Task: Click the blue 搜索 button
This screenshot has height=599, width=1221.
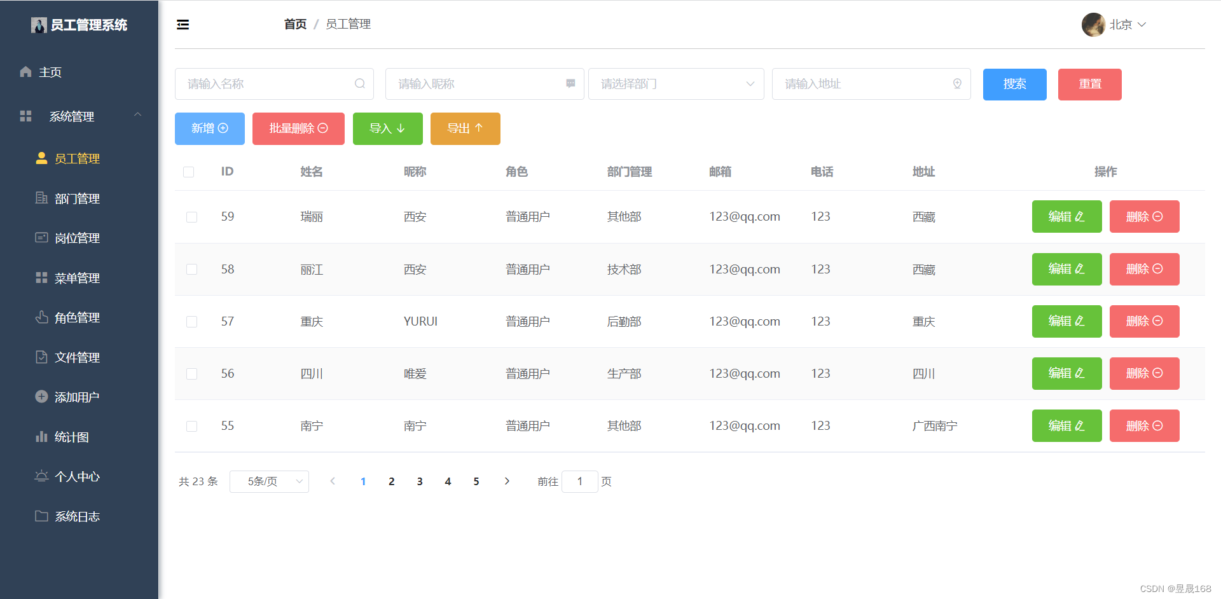Action: coord(1015,85)
